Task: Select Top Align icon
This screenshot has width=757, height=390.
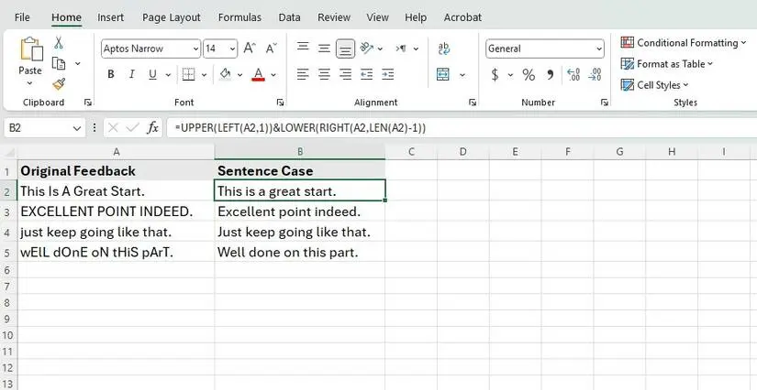Action: 303,48
